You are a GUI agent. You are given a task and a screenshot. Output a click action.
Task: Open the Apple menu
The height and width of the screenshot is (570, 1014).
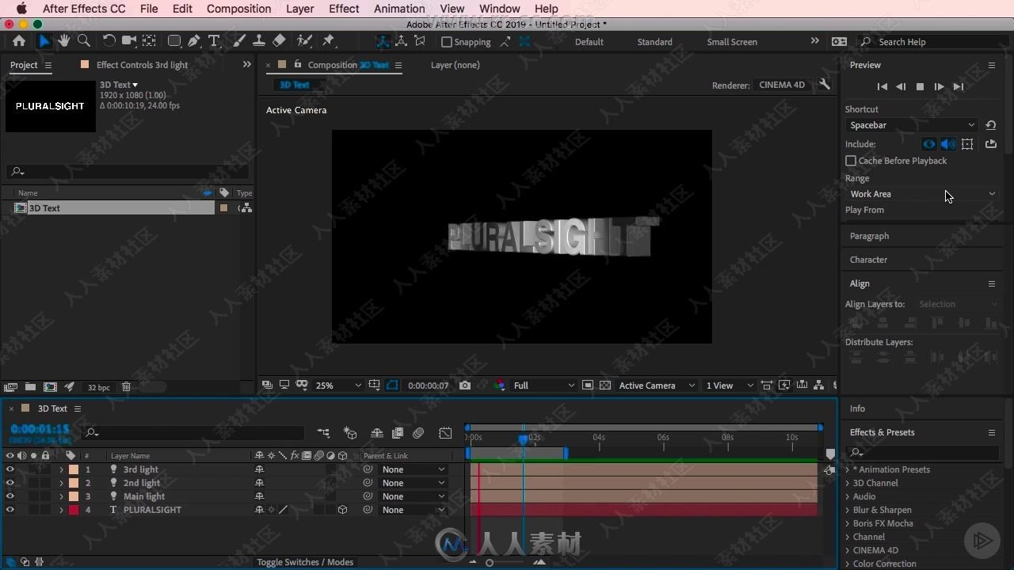(21, 9)
